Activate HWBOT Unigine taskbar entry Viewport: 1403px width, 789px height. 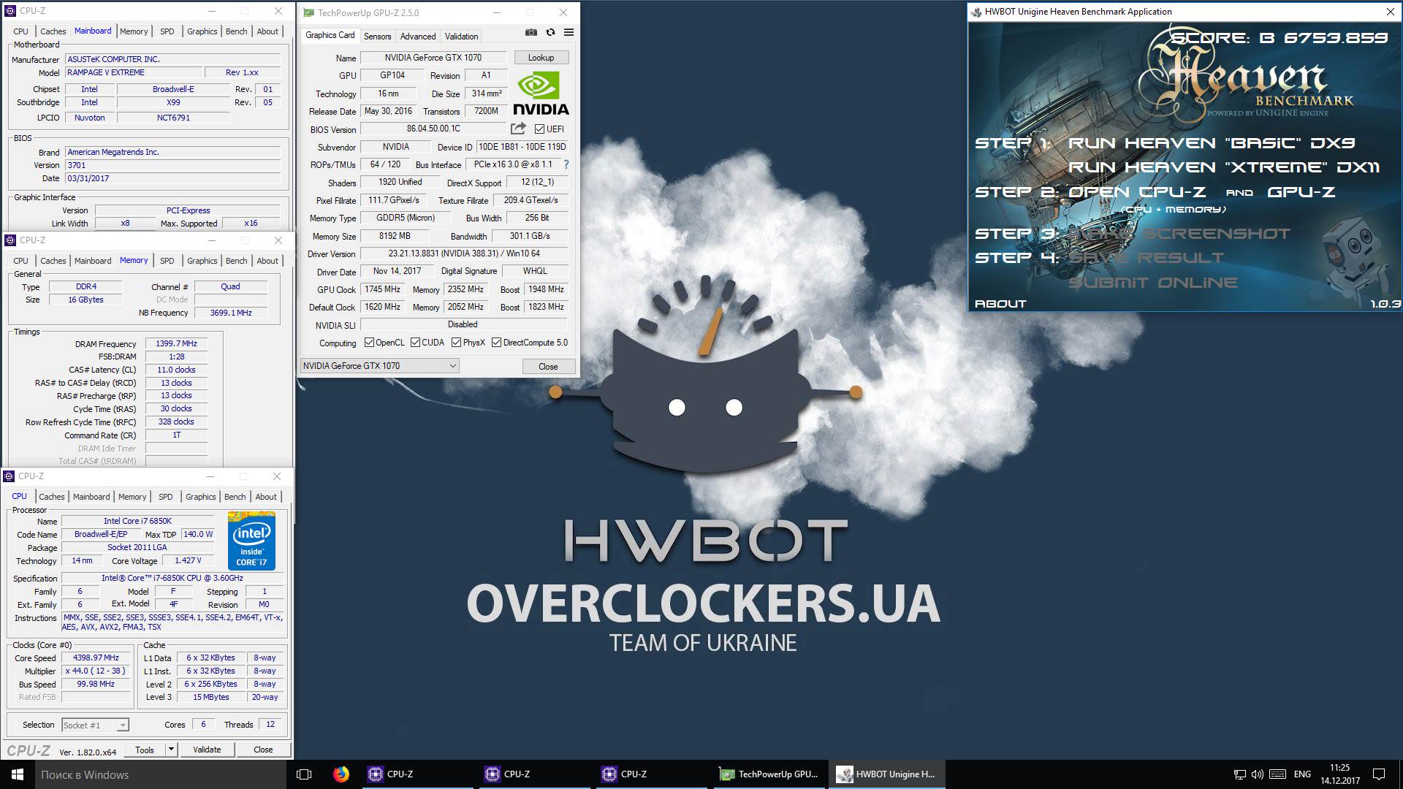[x=886, y=774]
